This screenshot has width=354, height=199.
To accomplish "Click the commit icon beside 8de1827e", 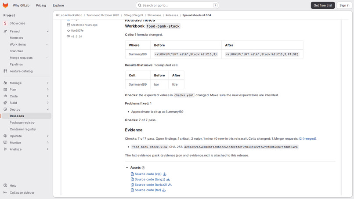I will pos(69,31).
